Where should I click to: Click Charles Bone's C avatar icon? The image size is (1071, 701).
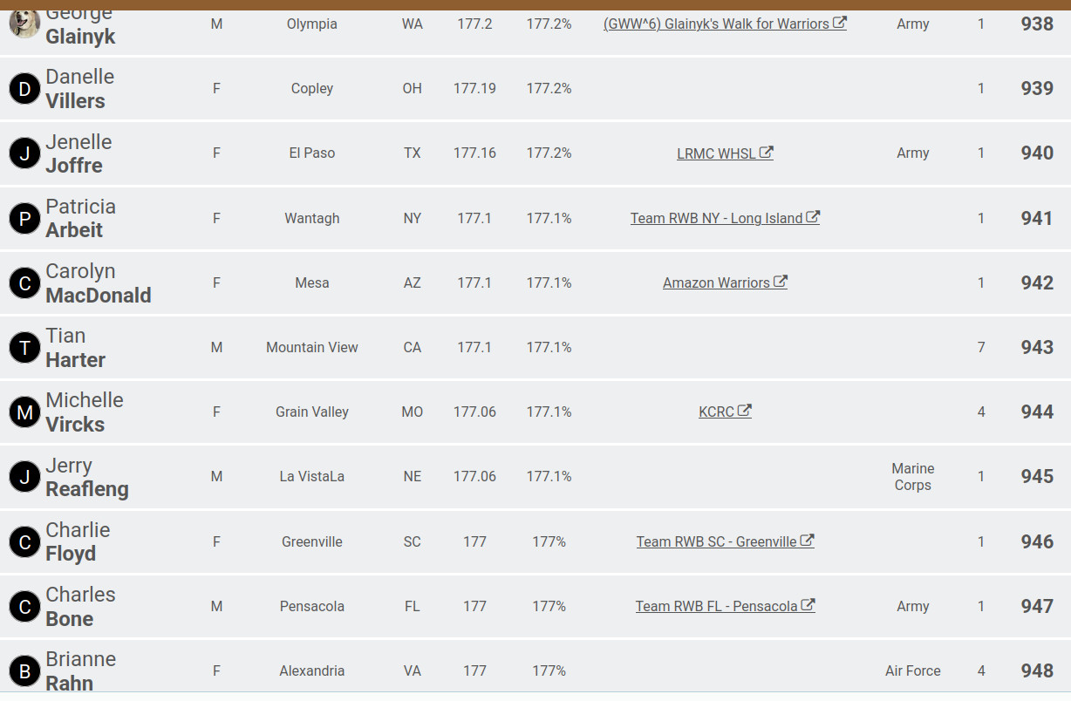24,607
